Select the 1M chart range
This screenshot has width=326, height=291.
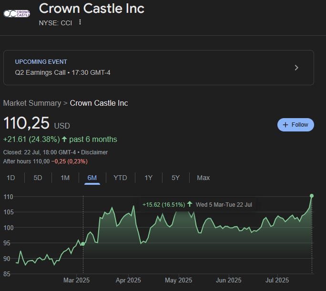(65, 178)
